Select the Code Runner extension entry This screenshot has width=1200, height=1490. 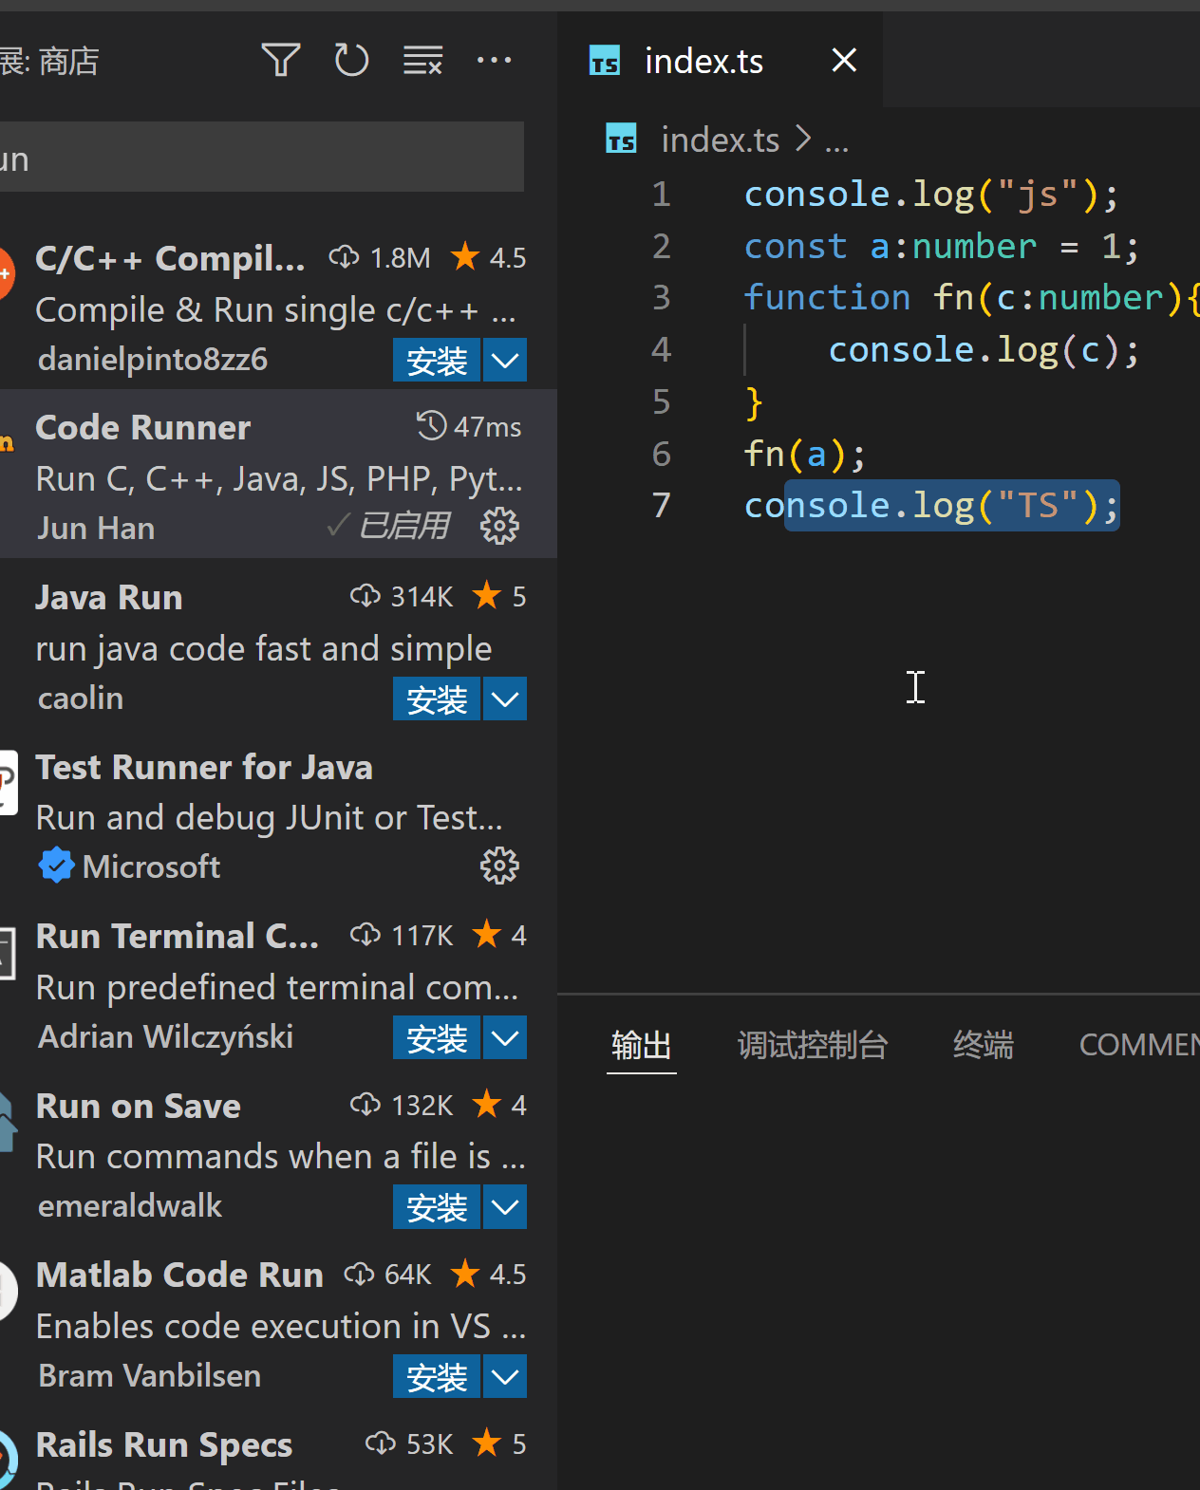click(x=278, y=475)
